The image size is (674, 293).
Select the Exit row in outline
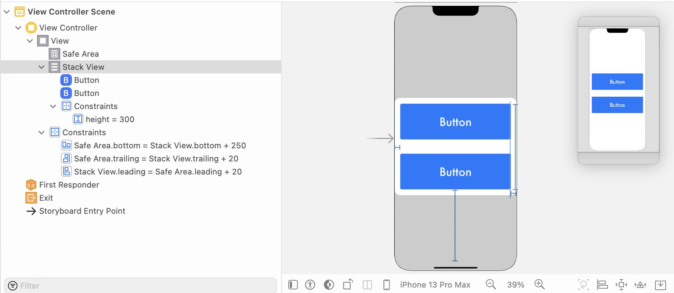141,198
